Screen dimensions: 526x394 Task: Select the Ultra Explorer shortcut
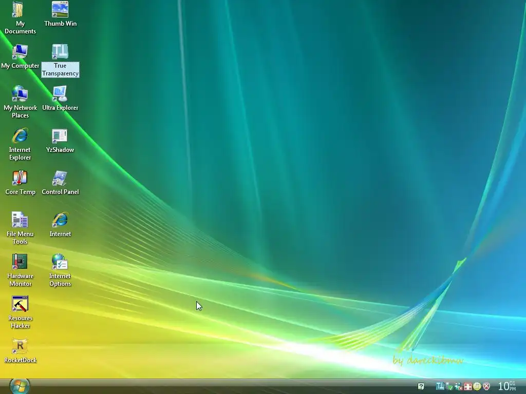(x=61, y=98)
